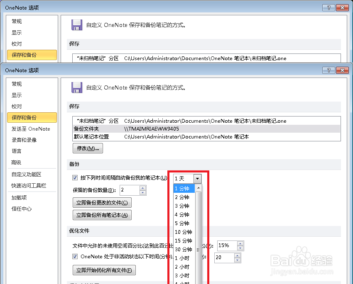Open 显示 category in front dialog
This screenshot has height=284, width=353.
[32, 95]
